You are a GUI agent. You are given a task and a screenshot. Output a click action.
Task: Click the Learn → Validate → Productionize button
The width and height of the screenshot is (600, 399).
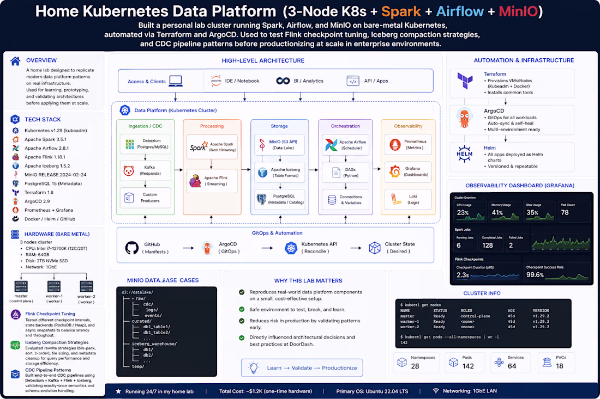[302, 367]
